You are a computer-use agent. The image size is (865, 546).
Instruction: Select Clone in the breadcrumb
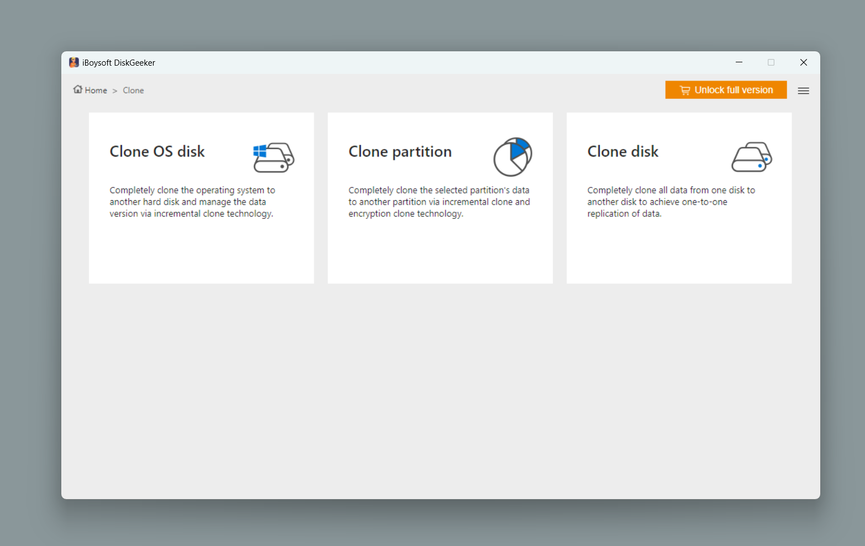[x=133, y=90]
